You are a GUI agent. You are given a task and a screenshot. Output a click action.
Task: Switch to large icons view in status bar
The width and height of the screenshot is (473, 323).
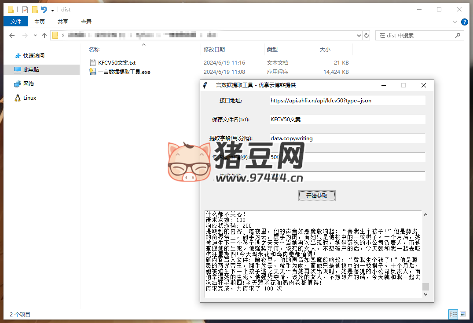[462, 314]
